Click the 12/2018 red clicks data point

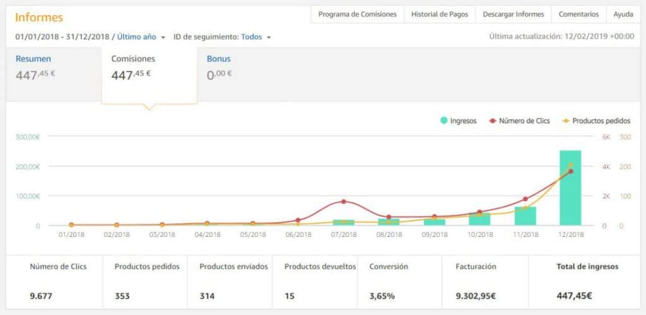click(x=570, y=171)
